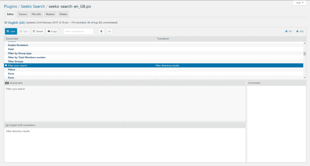Save the translation file

[x=11, y=31]
